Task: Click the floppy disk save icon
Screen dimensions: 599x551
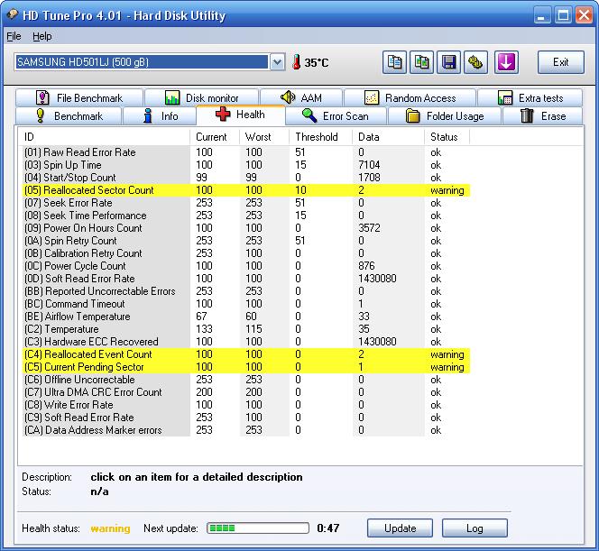Action: coord(449,62)
